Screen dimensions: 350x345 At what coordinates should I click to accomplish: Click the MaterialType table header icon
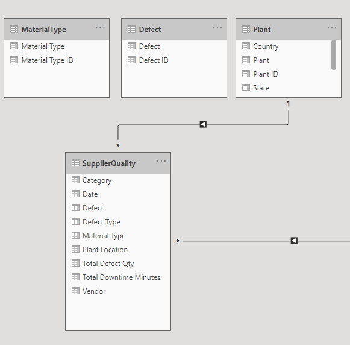14,30
